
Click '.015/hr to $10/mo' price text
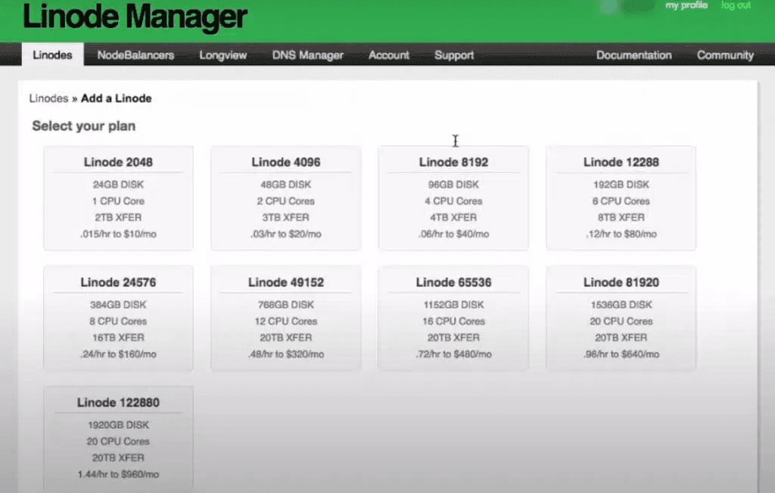pyautogui.click(x=118, y=234)
